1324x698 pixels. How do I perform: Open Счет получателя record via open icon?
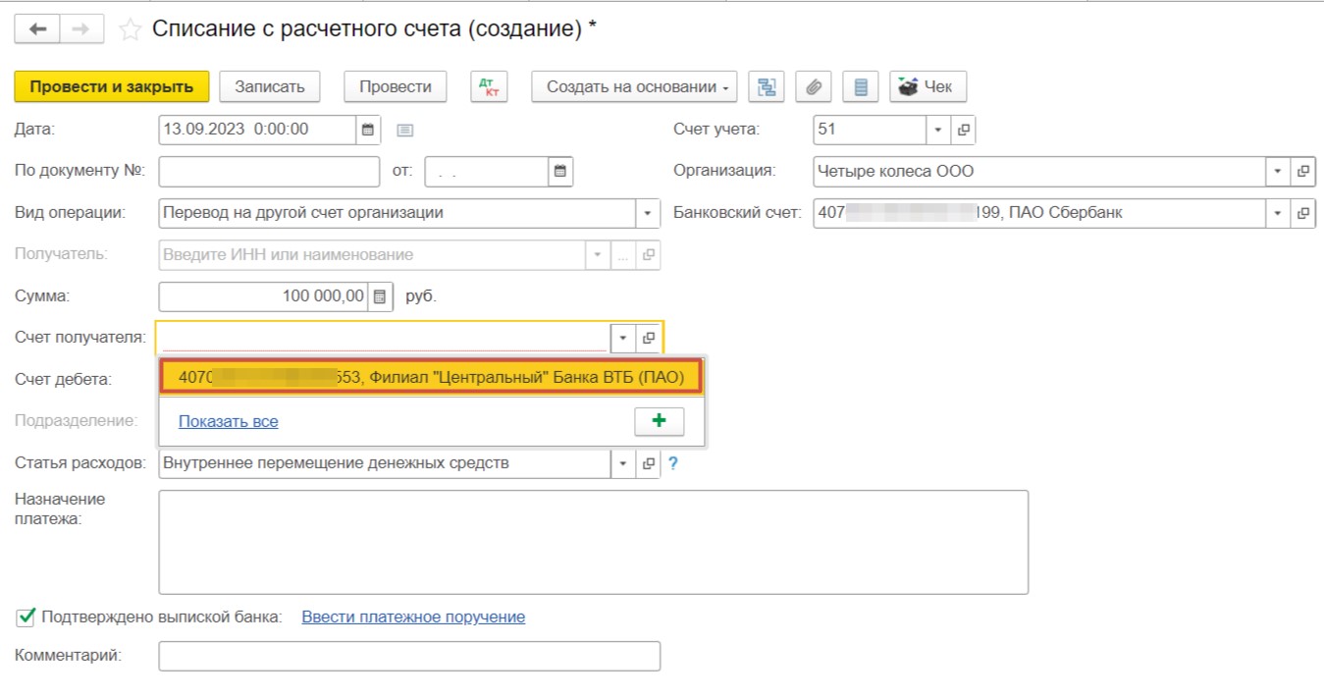click(648, 338)
